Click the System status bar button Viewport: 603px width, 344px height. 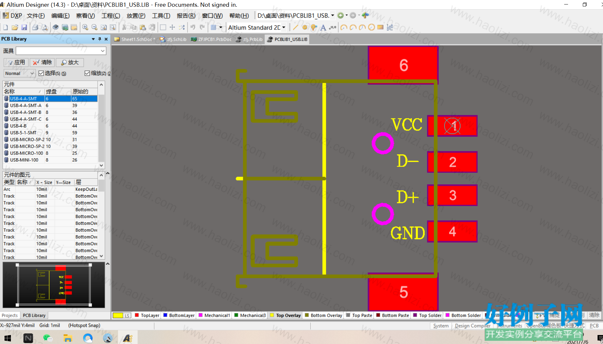pyautogui.click(x=441, y=326)
